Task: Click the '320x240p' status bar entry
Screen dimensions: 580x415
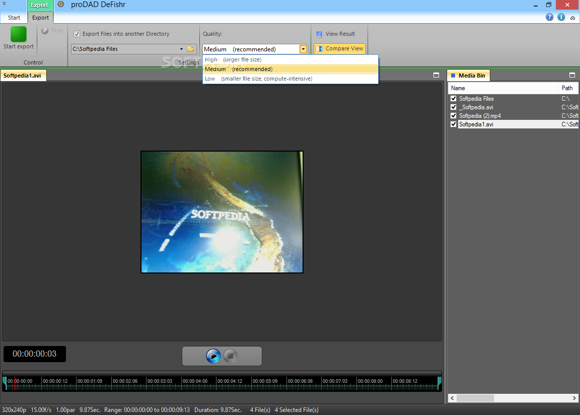Action: pyautogui.click(x=14, y=410)
